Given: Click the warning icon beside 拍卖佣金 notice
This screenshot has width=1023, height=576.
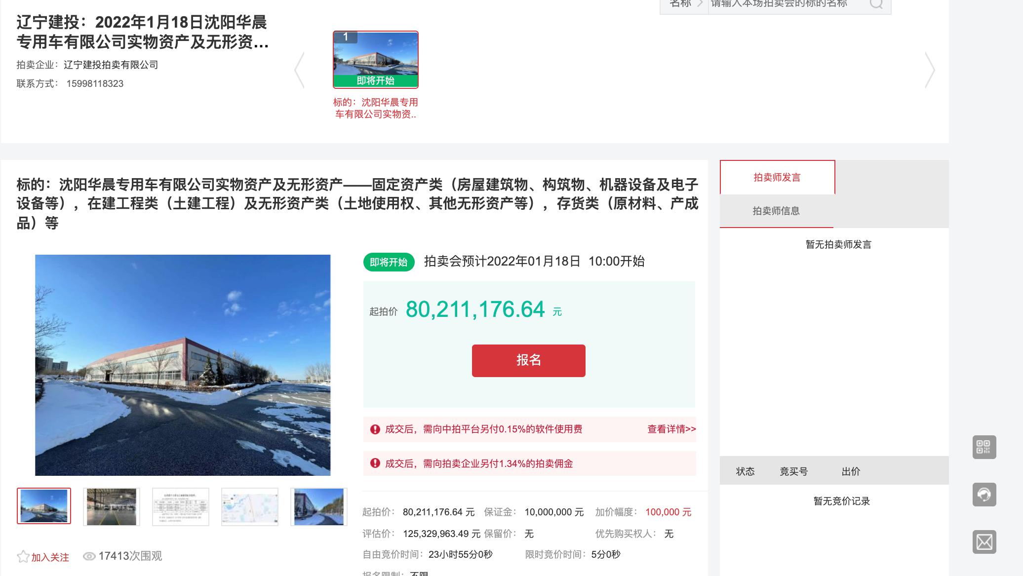Looking at the screenshot, I should point(375,463).
